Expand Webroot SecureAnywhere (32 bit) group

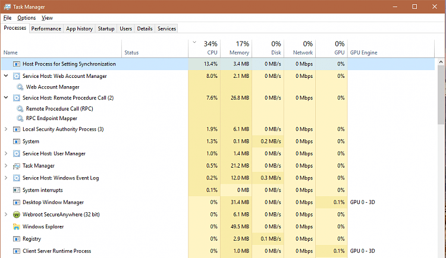tap(6, 214)
